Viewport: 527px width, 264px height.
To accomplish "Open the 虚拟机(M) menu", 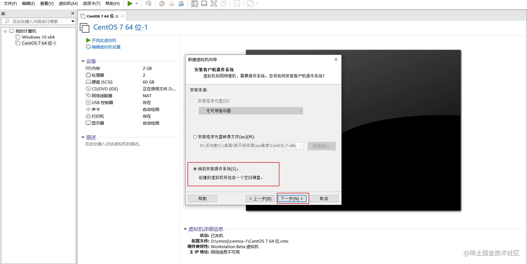I will click(x=68, y=4).
